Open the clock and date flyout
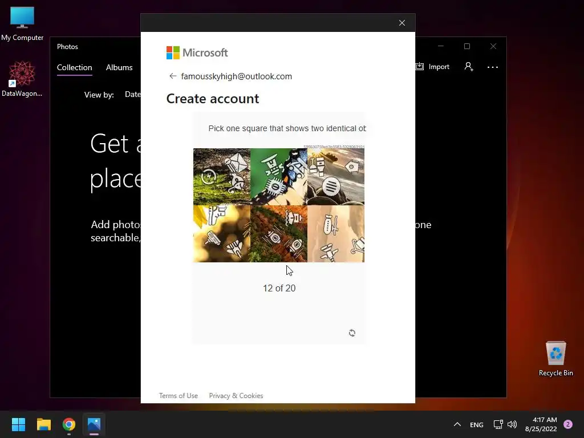 tap(541, 424)
